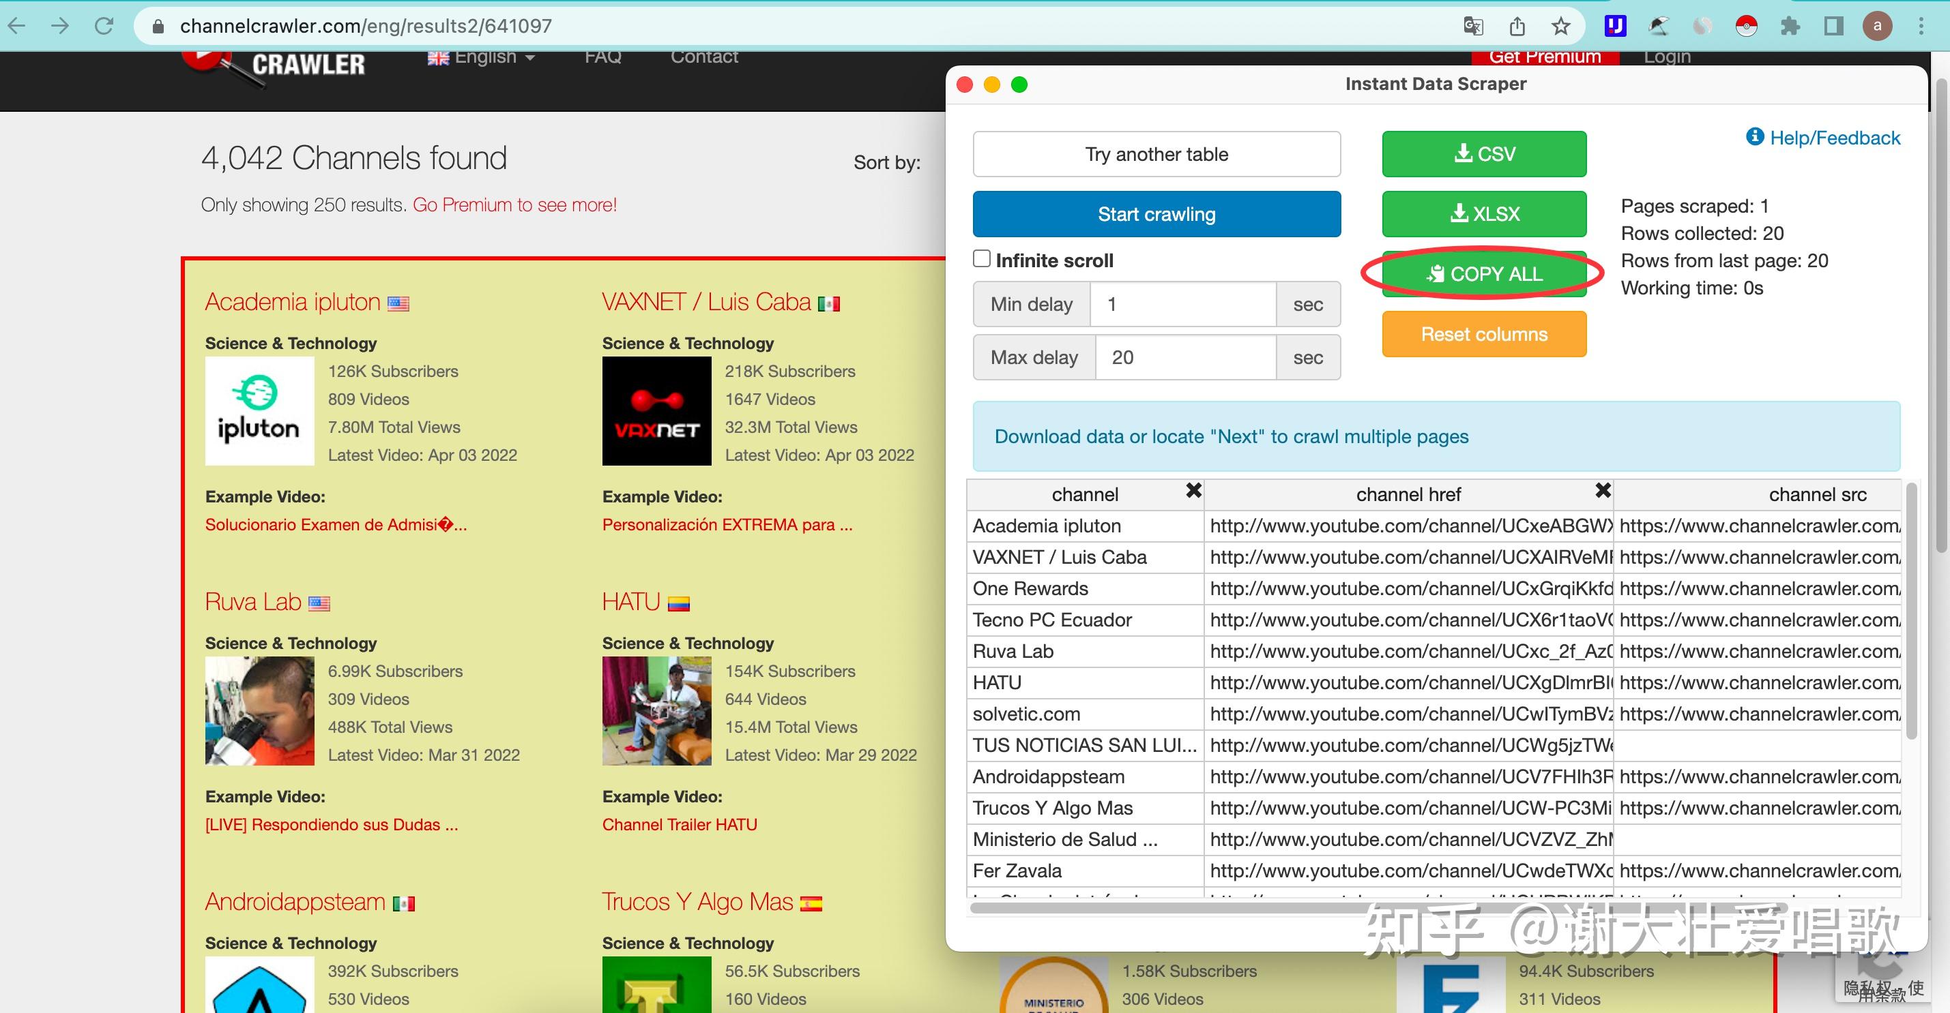Click the Start crawling button
Viewport: 1950px width, 1013px height.
[x=1156, y=214]
